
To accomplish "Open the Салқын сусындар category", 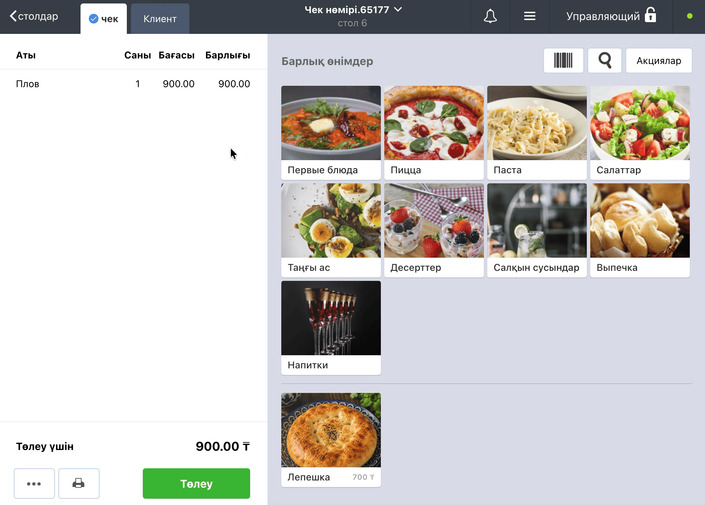I will pos(537,230).
